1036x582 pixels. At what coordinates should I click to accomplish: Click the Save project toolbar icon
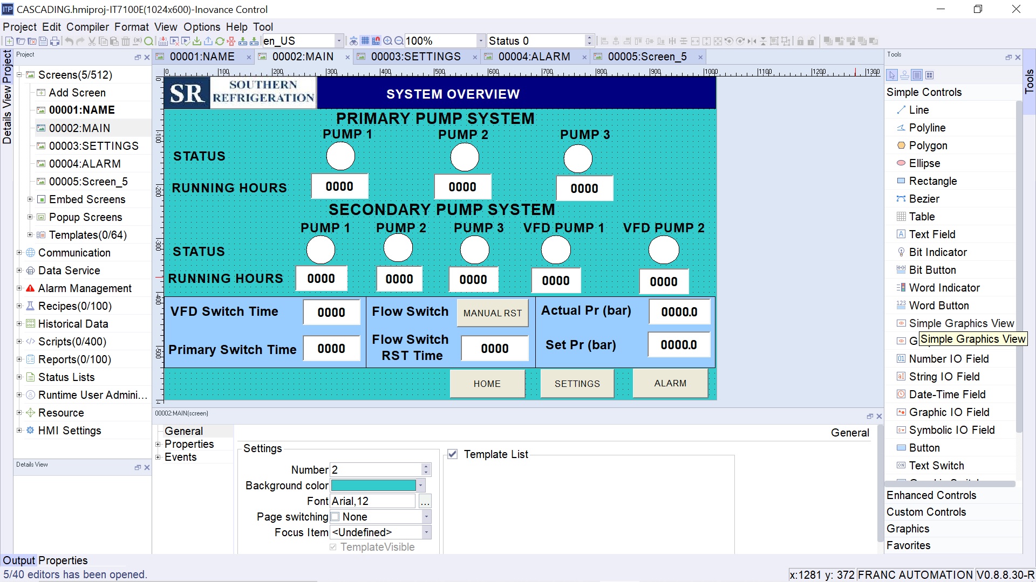tap(43, 41)
